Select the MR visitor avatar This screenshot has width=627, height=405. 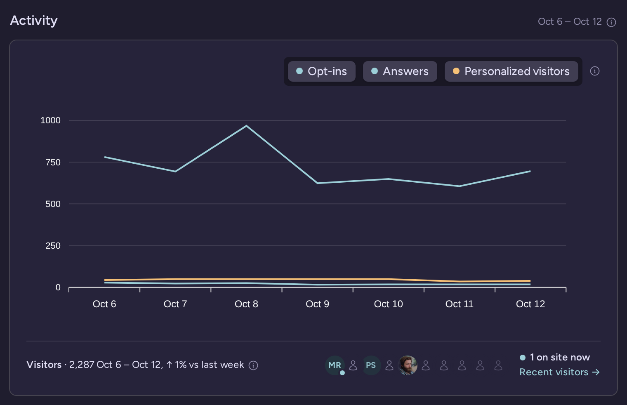click(x=335, y=365)
